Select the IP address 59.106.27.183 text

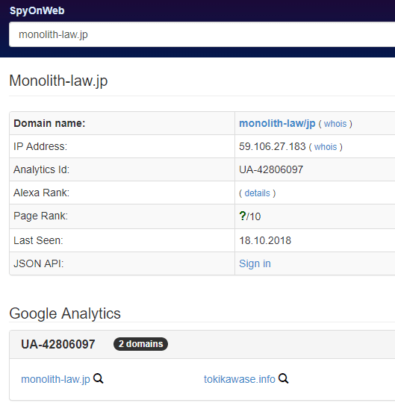[x=273, y=146]
